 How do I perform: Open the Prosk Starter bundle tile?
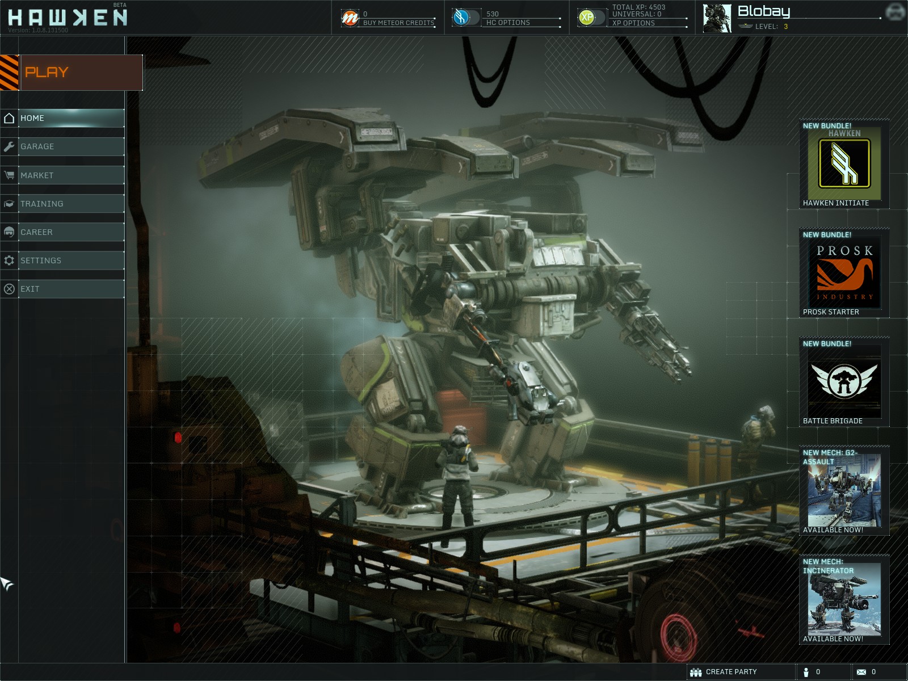point(844,273)
